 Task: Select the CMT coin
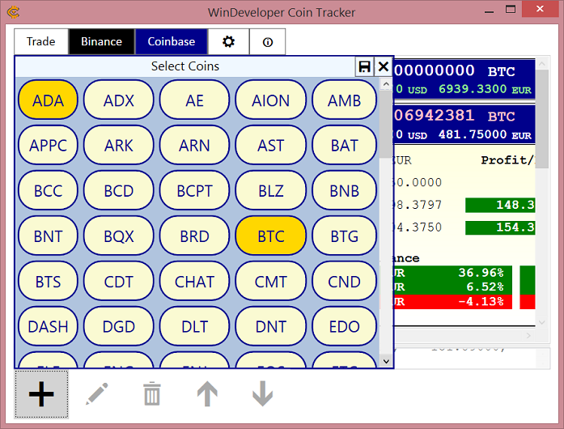(271, 281)
